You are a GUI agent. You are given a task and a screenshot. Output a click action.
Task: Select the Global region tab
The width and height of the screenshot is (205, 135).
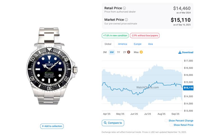click(x=108, y=44)
